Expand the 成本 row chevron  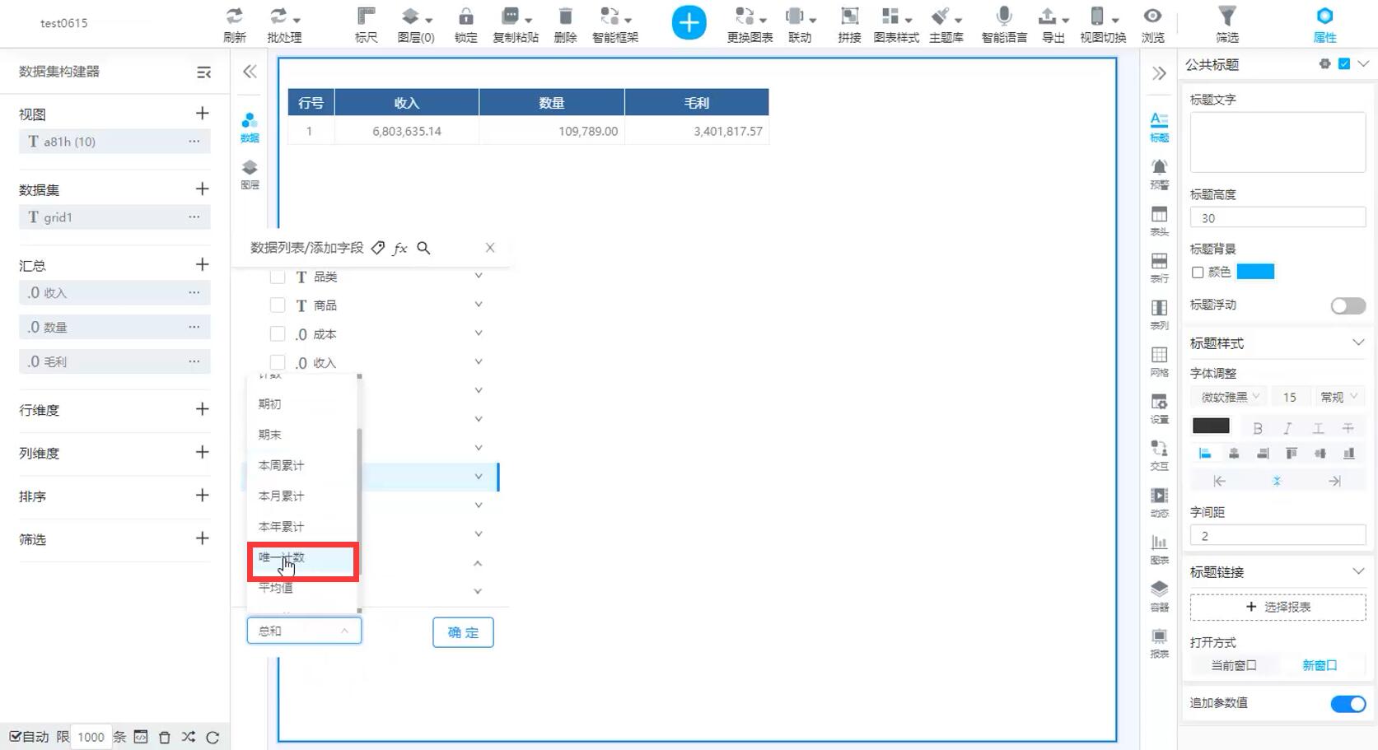point(478,333)
